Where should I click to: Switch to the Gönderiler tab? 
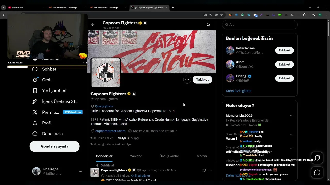(x=104, y=156)
